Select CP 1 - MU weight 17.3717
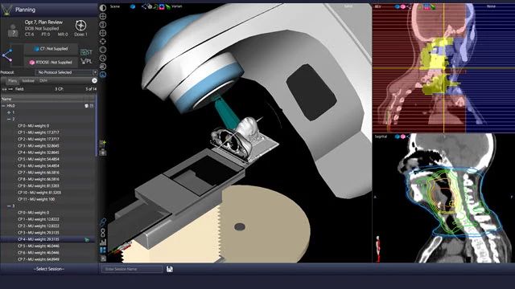 pyautogui.click(x=39, y=132)
